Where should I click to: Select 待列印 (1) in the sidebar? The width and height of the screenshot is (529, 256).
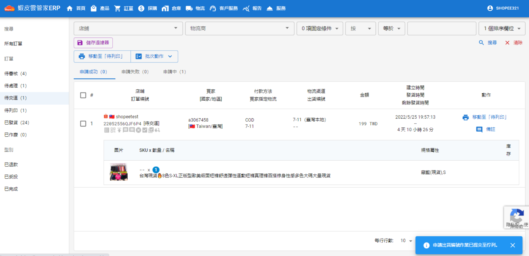[34, 110]
